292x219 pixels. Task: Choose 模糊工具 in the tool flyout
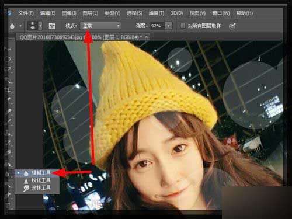click(37, 173)
